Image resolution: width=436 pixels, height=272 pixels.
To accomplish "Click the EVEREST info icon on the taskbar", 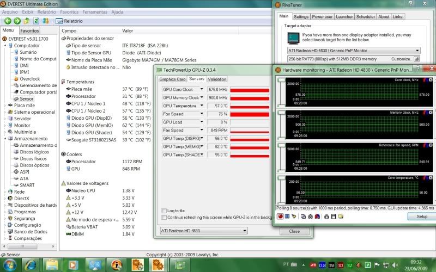I will pos(117,265).
